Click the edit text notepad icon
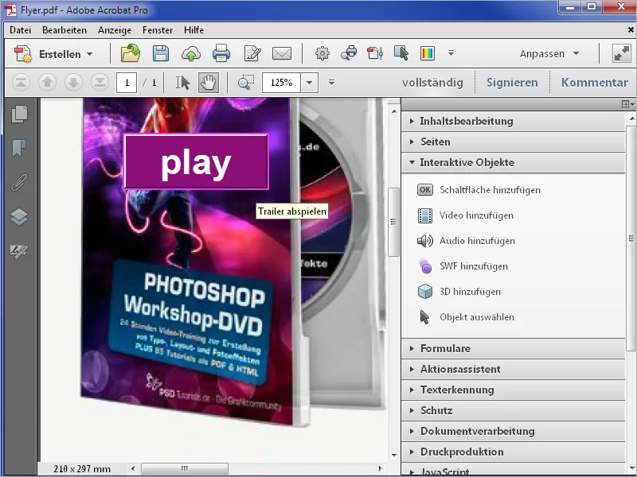The height and width of the screenshot is (477, 637). point(252,53)
